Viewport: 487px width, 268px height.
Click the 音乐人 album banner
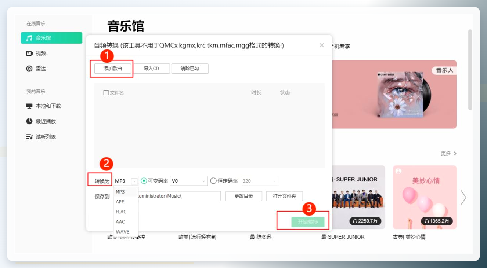pyautogui.click(x=394, y=95)
